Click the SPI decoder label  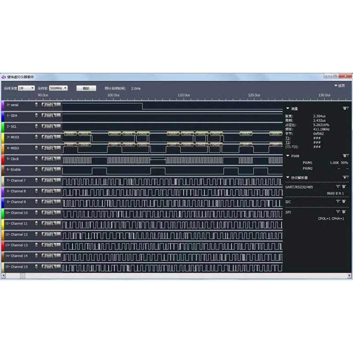click(x=288, y=212)
